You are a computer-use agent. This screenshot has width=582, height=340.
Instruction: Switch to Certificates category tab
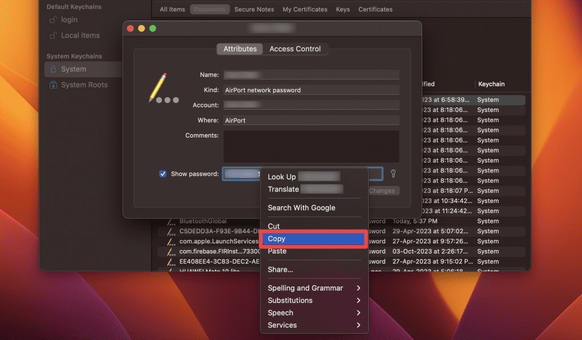tap(375, 9)
